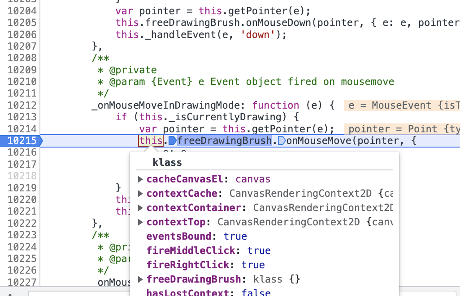Viewport: 460px width, 296px height.
Task: Expand the freeDrawingBrush property
Action: [140, 279]
